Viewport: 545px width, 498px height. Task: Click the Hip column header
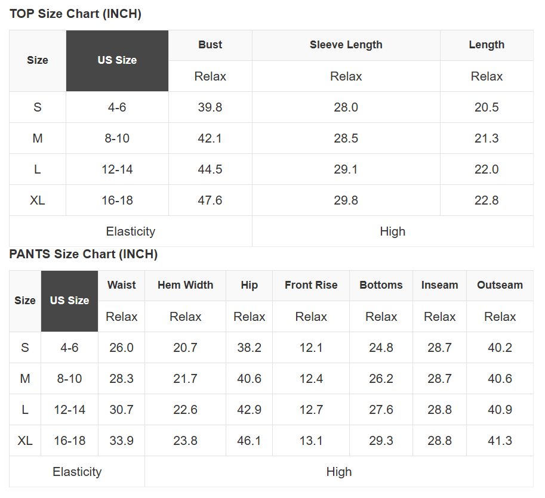coord(249,285)
